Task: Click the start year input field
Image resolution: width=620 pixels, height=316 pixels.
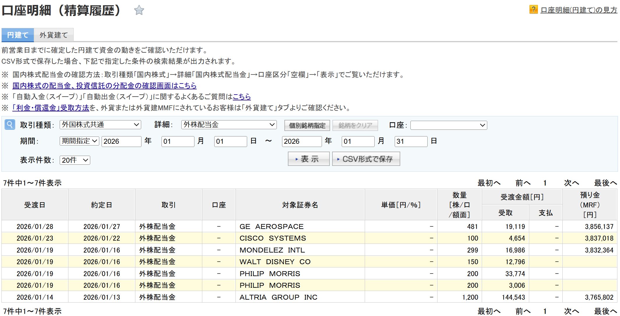Action: tap(121, 141)
